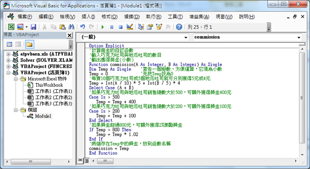Close the VBAProject explorer pane
The width and height of the screenshot is (310, 169).
click(x=69, y=35)
